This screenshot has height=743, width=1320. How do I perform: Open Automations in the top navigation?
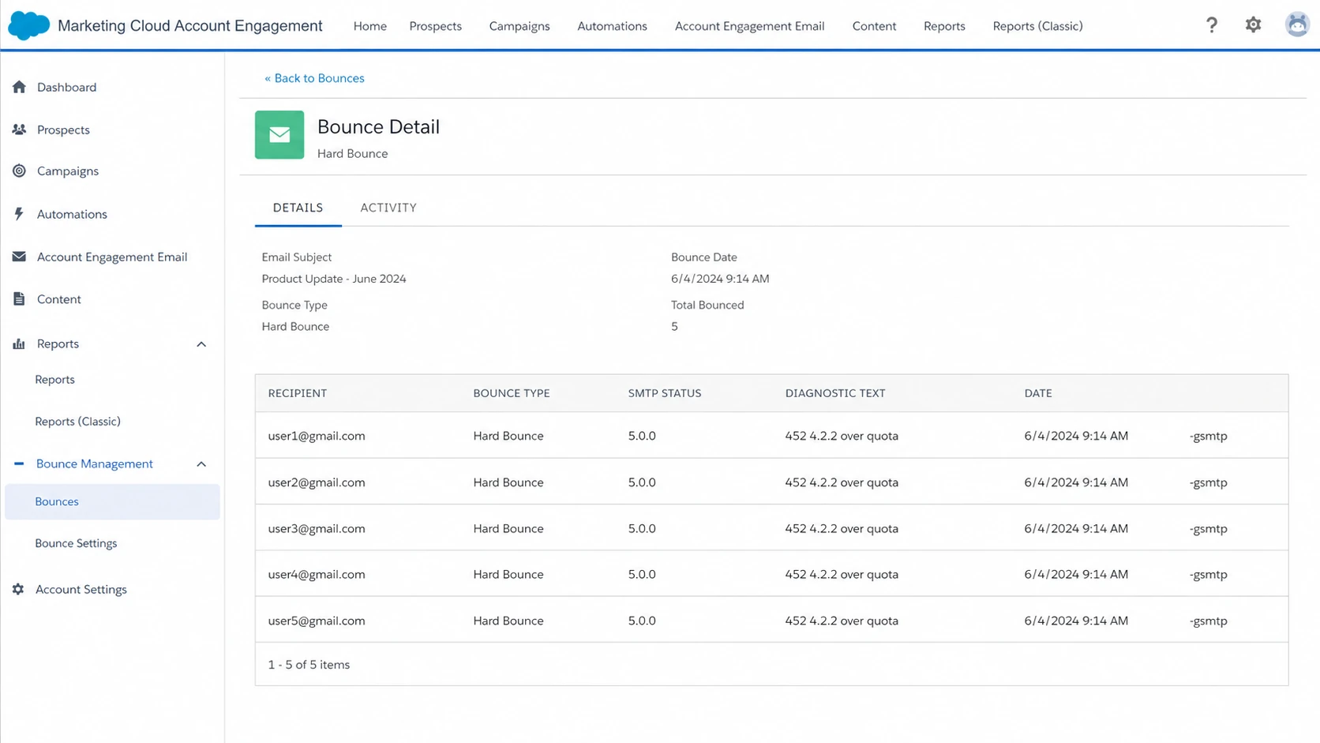tap(612, 26)
